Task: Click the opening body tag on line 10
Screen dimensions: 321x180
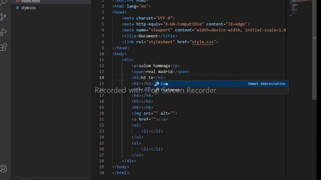Action: click(x=119, y=54)
